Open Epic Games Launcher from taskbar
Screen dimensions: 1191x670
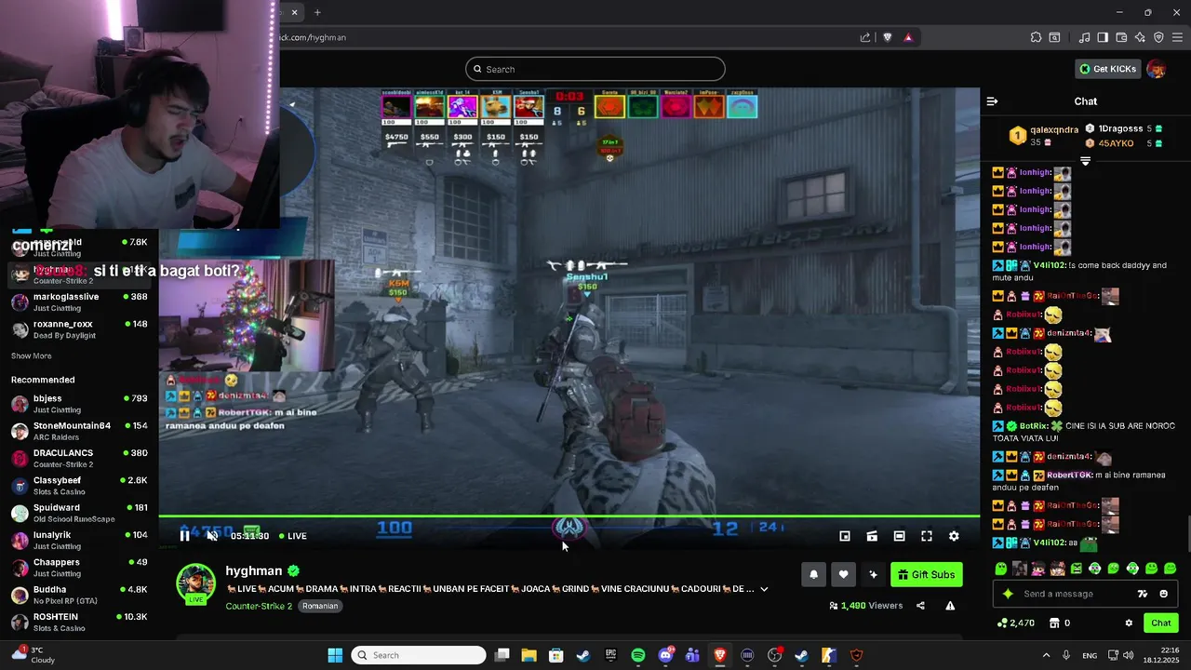click(x=610, y=655)
